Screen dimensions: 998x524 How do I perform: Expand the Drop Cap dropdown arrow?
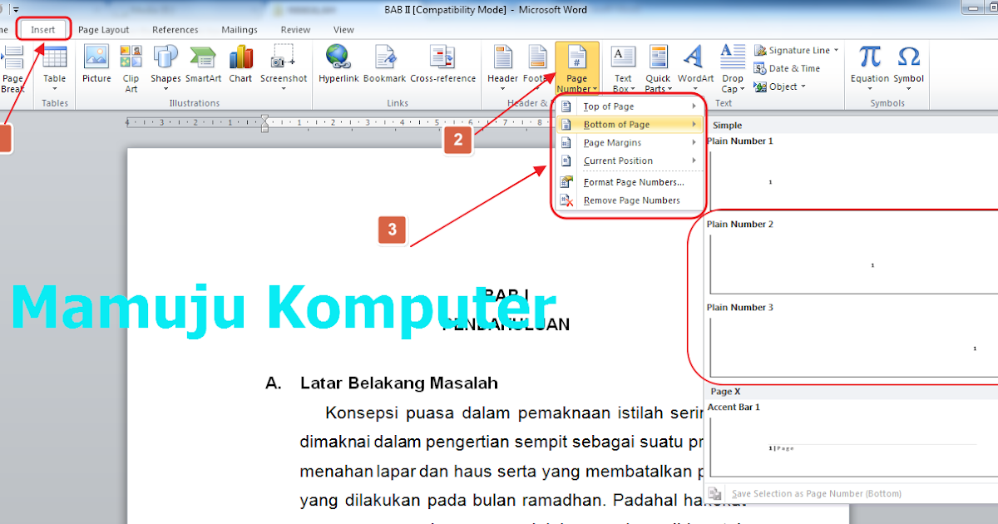741,89
